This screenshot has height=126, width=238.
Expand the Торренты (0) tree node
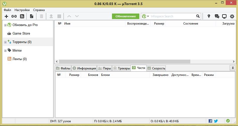[5, 42]
